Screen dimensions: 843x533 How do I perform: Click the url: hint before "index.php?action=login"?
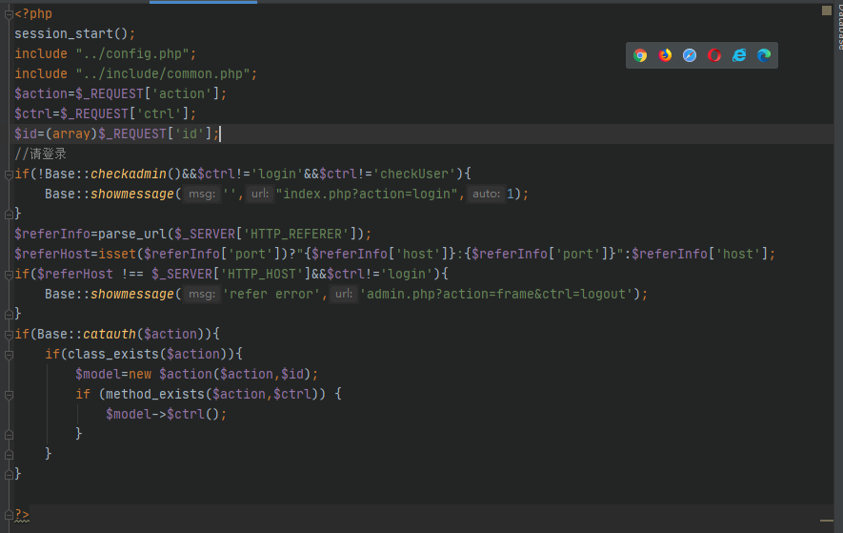(260, 194)
